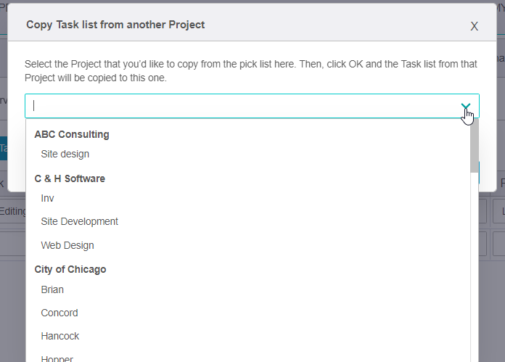Click the ABC Consulting group header
This screenshot has height=362, width=505.
[x=72, y=134]
